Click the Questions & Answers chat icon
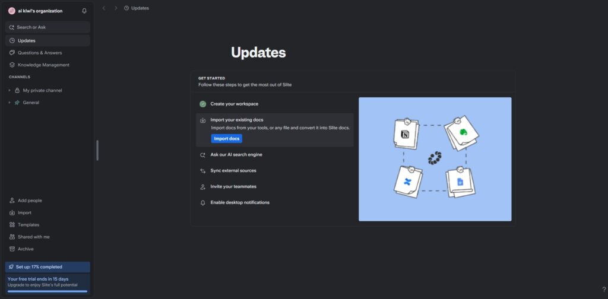 point(12,53)
